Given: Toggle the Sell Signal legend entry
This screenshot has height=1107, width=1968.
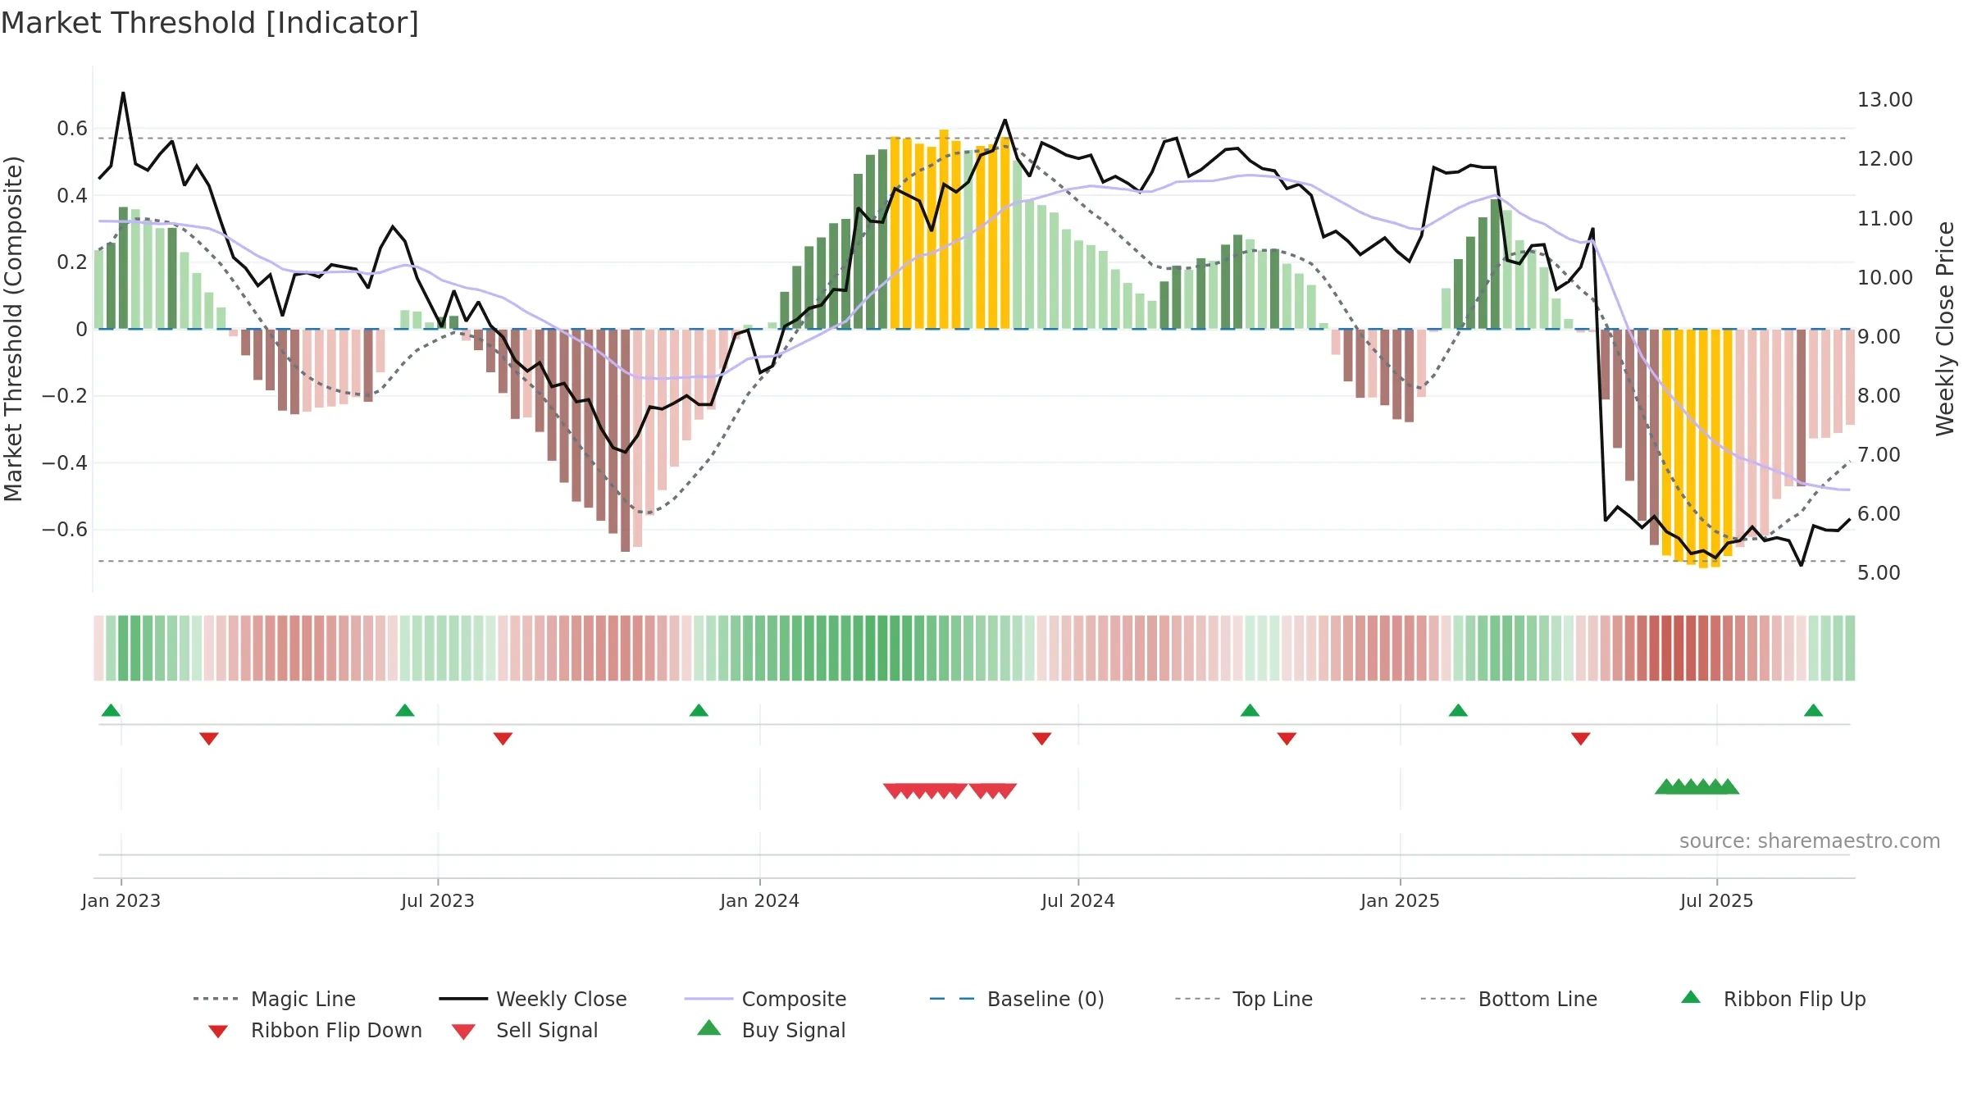Looking at the screenshot, I should pyautogui.click(x=525, y=1030).
